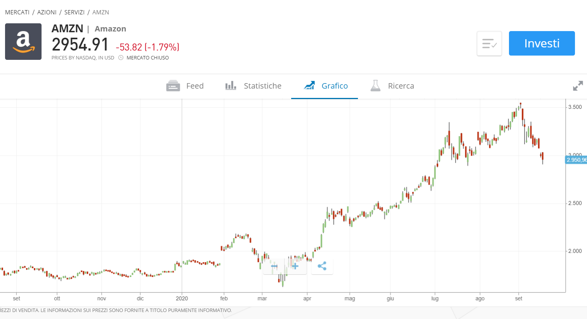Click the Amazon logo thumbnail
Screen dimensions: 587x319
[23, 42]
